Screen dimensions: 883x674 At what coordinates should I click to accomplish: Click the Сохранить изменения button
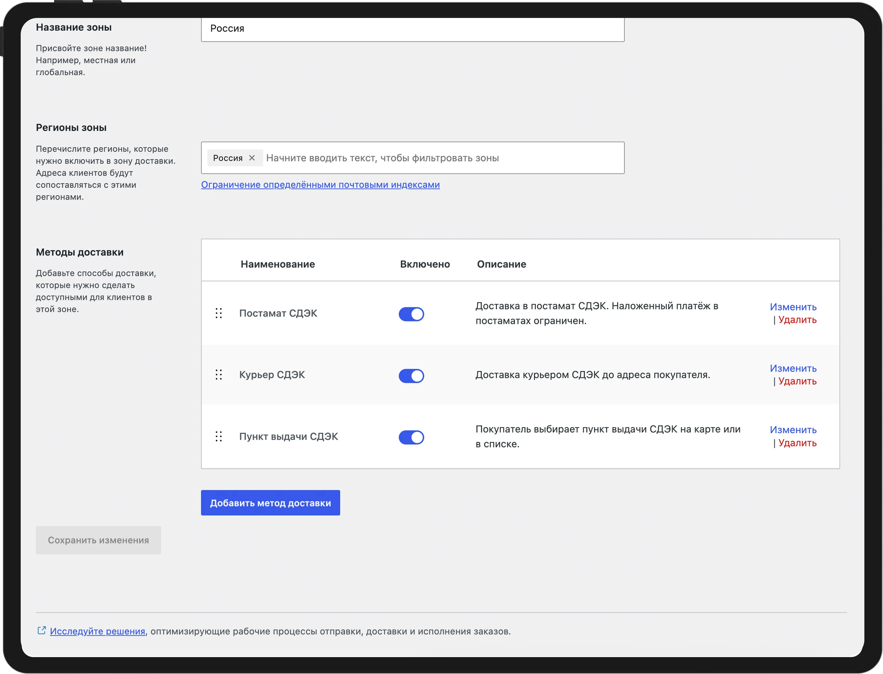pos(98,540)
